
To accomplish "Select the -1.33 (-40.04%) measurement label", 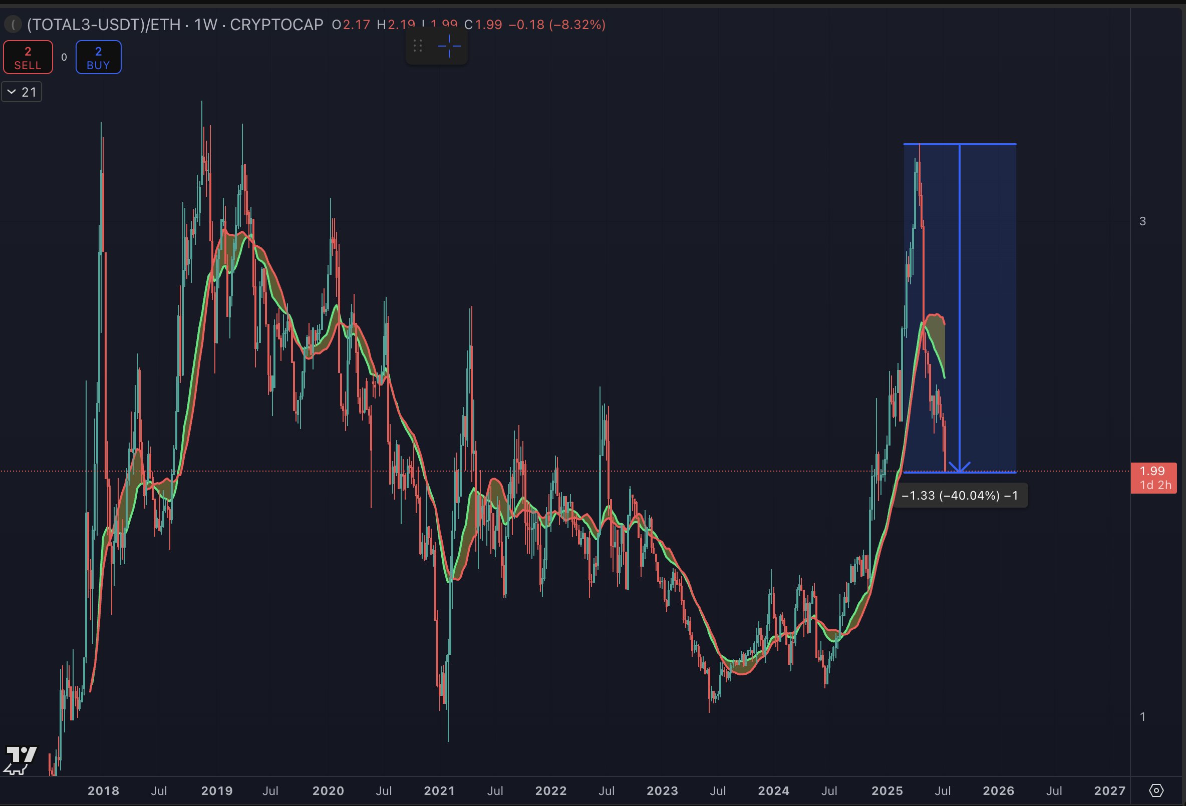I will tap(960, 495).
